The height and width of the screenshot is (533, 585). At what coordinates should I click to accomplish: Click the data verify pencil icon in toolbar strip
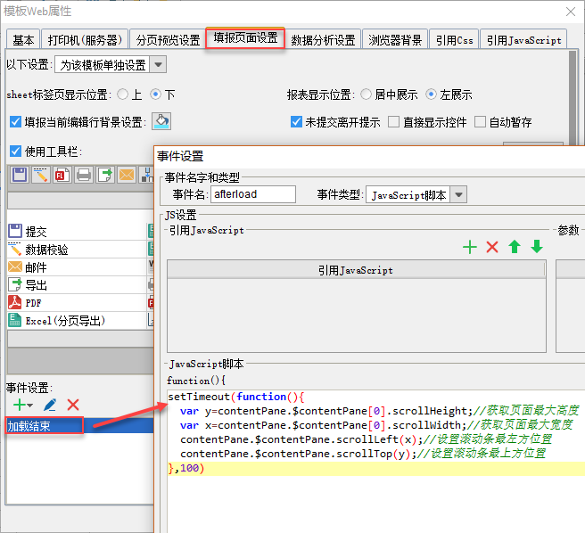click(x=41, y=175)
